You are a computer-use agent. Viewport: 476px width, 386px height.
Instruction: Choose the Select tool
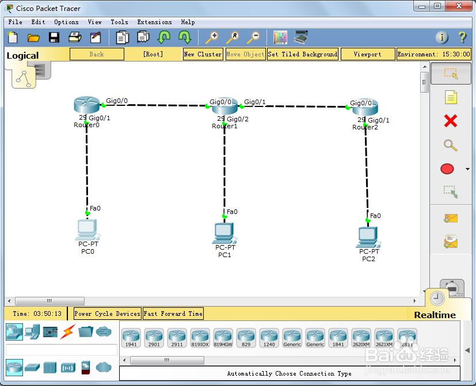pos(451,74)
